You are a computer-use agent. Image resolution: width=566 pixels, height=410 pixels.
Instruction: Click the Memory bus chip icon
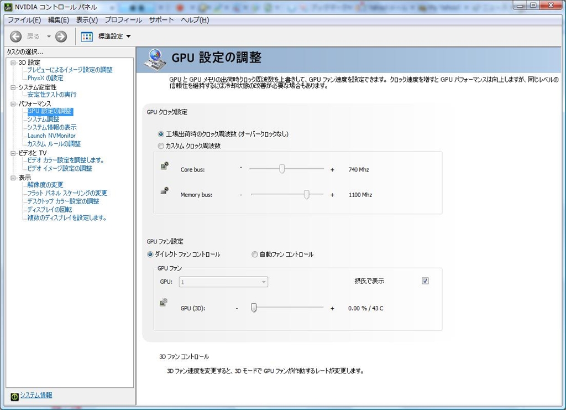tap(165, 190)
